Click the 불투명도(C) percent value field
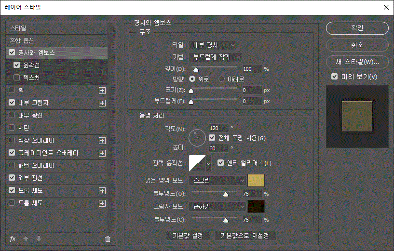The image size is (394, 251). pyautogui.click(x=252, y=220)
